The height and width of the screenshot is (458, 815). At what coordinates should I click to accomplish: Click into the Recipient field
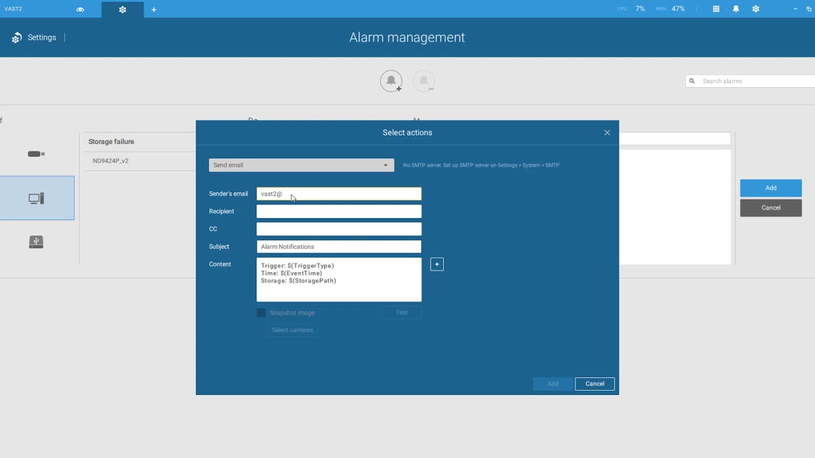tap(339, 211)
